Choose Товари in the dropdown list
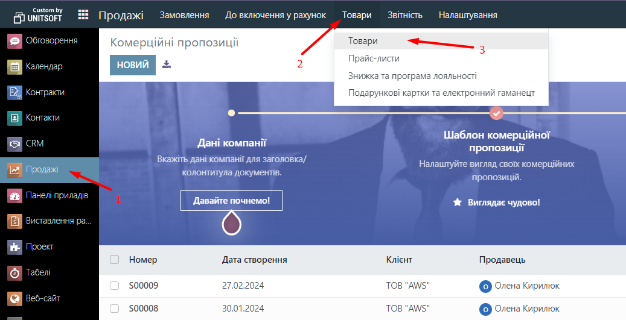Screen dimensions: 626x320 tap(363, 41)
